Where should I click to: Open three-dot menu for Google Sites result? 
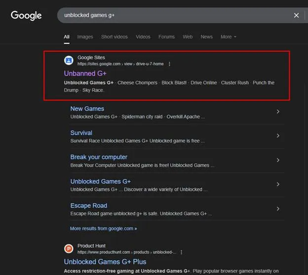point(169,64)
